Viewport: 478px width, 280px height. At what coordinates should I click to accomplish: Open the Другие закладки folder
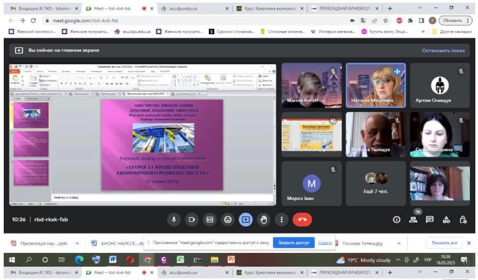click(x=452, y=31)
